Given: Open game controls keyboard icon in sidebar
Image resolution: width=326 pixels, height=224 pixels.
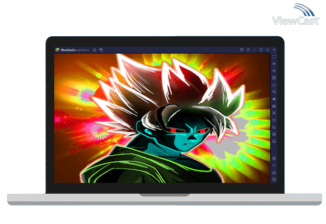Looking at the screenshot, I should tap(274, 85).
